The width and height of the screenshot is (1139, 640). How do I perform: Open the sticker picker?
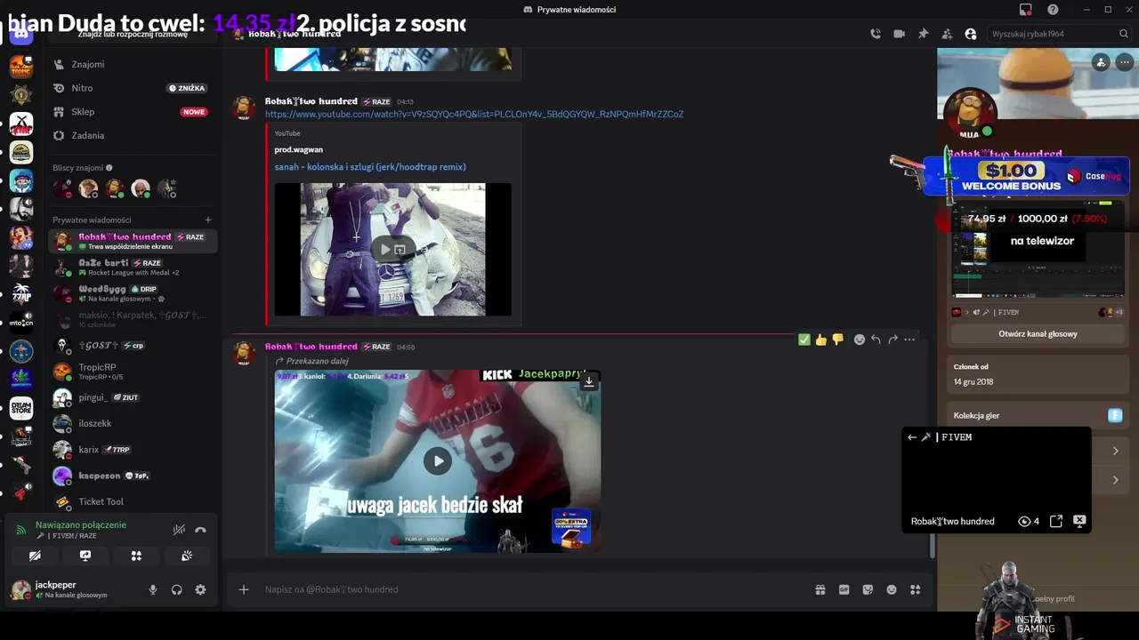[868, 589]
